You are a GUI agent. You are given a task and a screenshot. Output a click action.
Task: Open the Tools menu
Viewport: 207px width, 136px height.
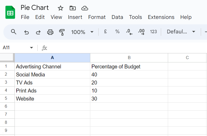click(135, 17)
